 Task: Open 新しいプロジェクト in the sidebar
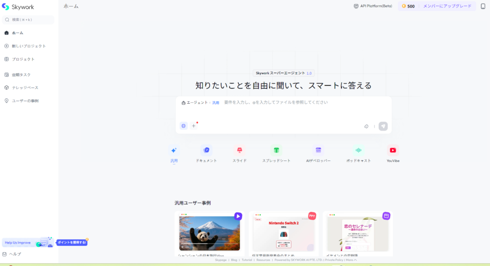(29, 46)
